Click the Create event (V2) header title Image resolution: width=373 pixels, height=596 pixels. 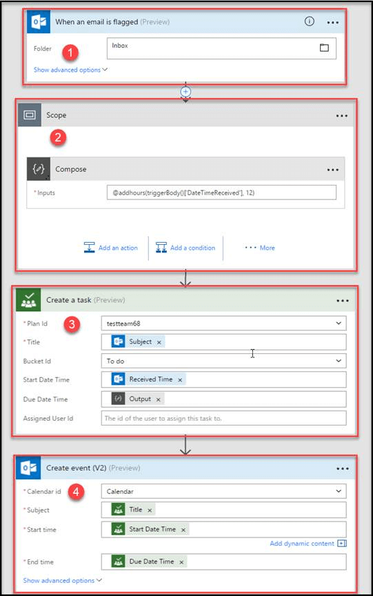pyautogui.click(x=76, y=468)
